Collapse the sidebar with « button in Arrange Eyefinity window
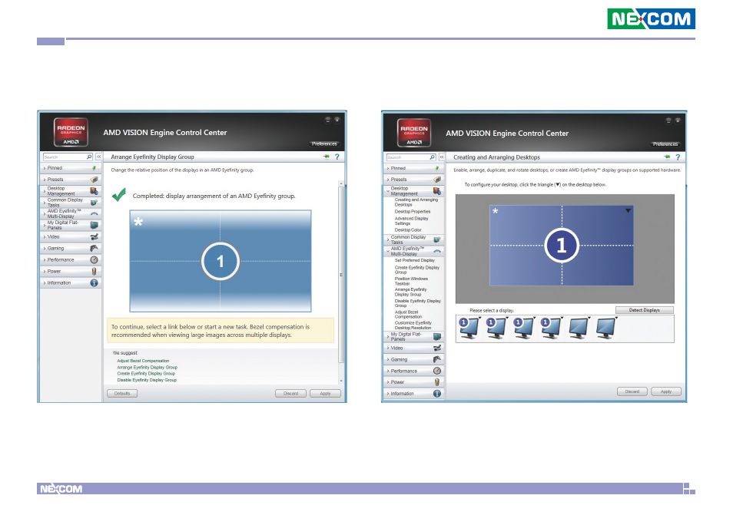 click(98, 157)
